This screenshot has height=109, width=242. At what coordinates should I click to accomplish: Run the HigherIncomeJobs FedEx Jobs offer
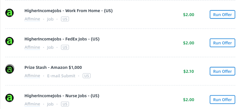(222, 43)
